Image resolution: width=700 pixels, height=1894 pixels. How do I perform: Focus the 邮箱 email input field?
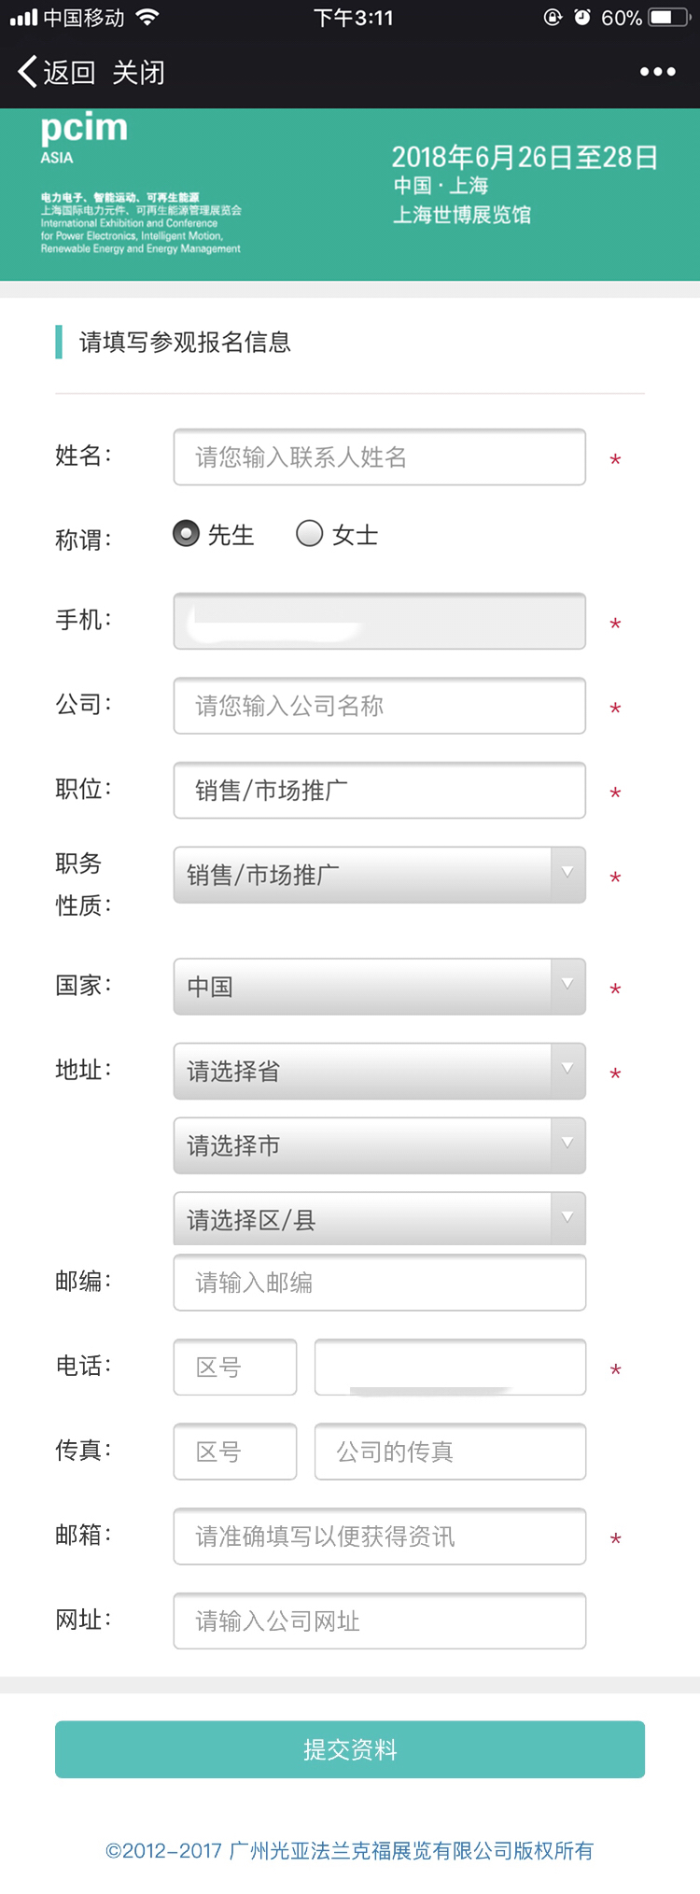coord(379,1536)
